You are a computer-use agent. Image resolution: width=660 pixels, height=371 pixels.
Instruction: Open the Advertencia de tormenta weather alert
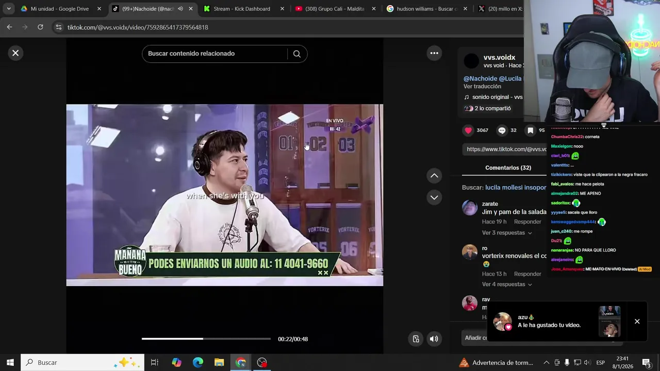tap(496, 362)
